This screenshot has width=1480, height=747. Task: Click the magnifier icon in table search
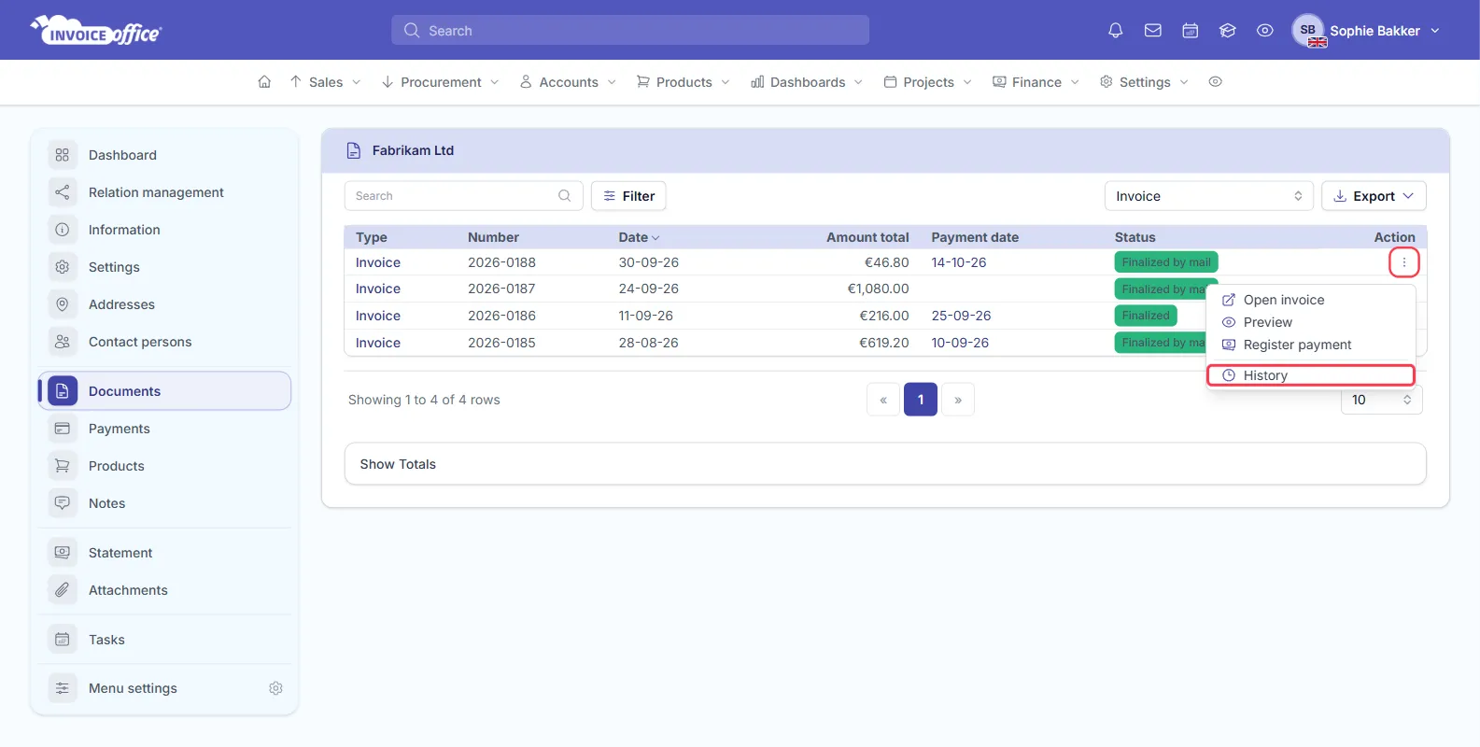[564, 196]
